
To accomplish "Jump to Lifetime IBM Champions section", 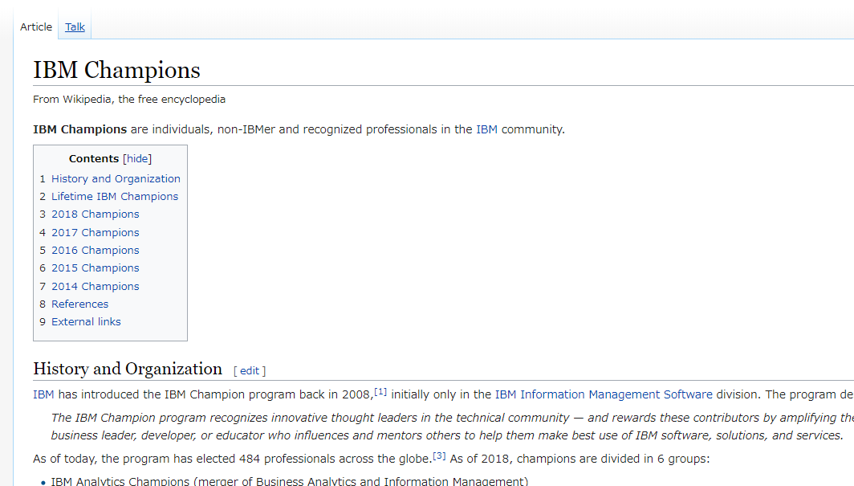I will tap(115, 197).
